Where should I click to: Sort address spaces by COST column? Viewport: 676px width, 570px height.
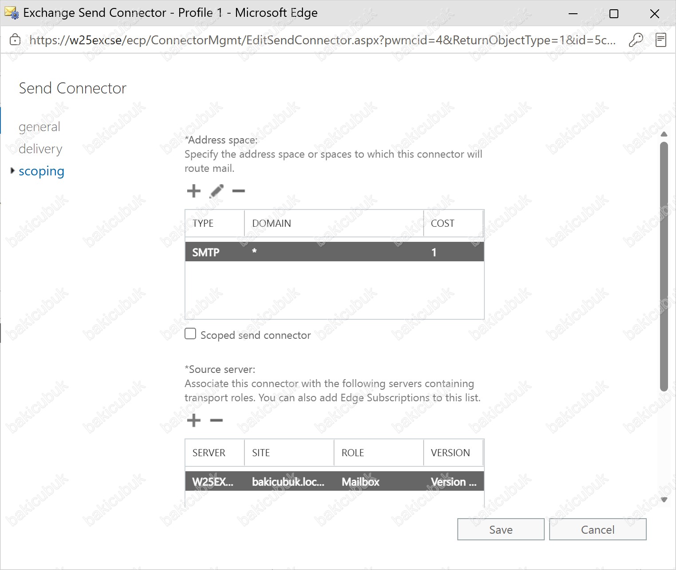453,223
